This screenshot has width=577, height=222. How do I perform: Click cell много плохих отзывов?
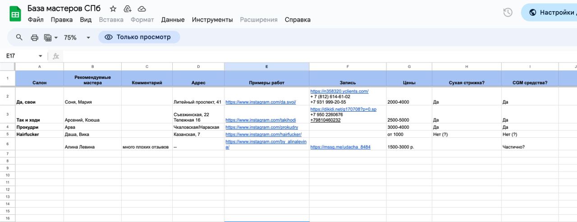(x=147, y=144)
